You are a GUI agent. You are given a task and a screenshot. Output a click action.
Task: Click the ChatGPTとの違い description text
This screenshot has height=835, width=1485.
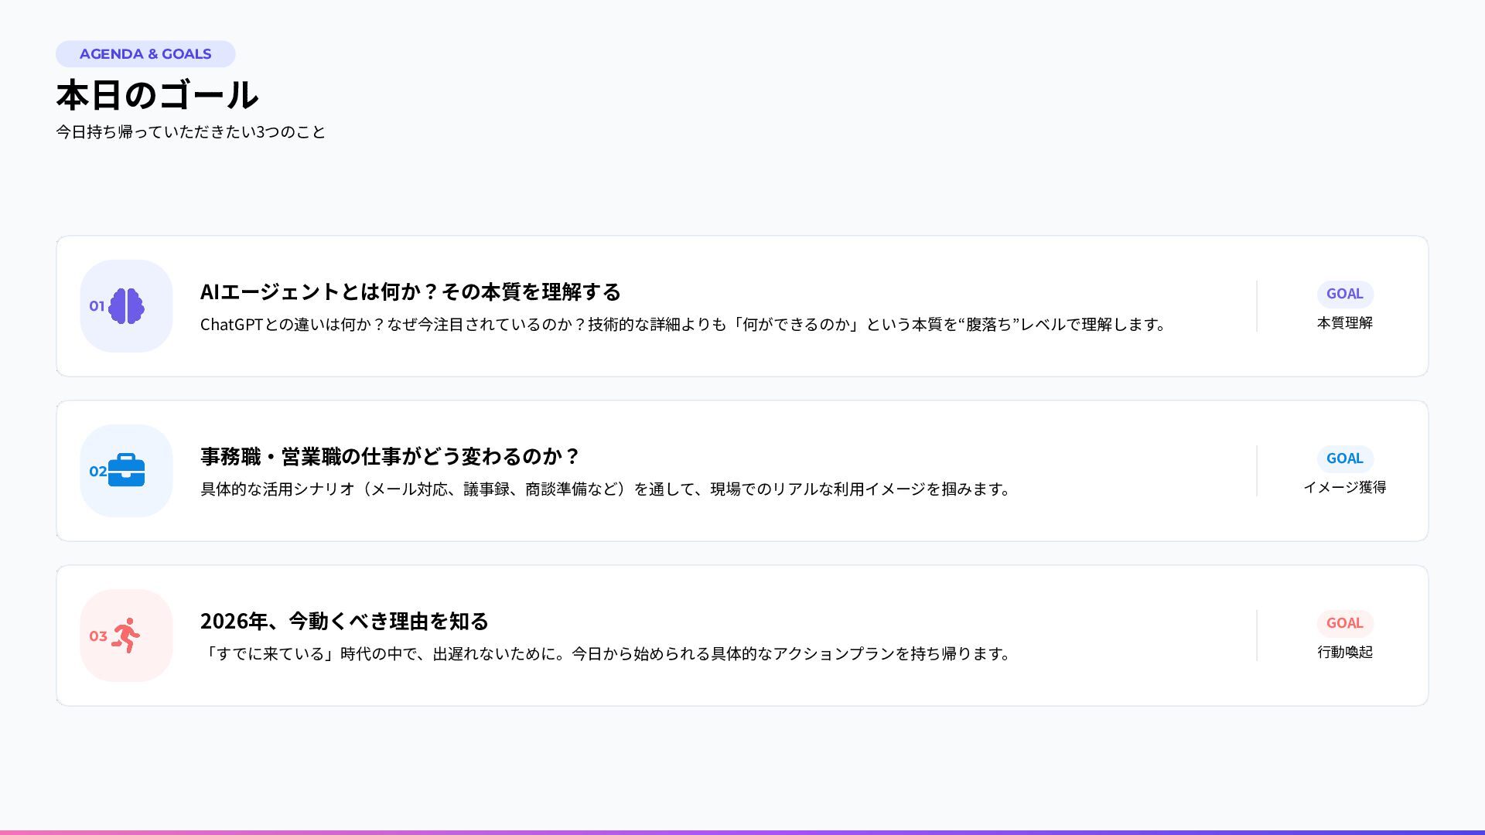[682, 325]
